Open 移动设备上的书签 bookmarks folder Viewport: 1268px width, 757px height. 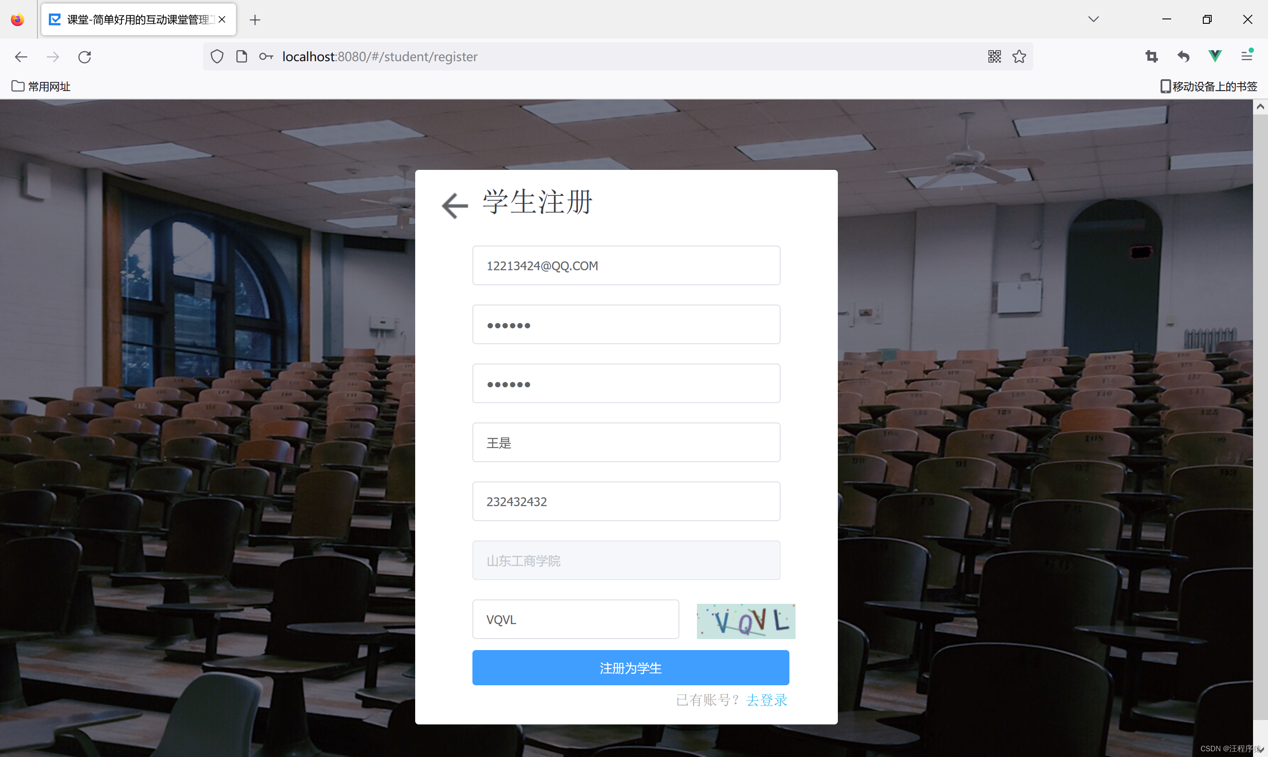[1208, 86]
